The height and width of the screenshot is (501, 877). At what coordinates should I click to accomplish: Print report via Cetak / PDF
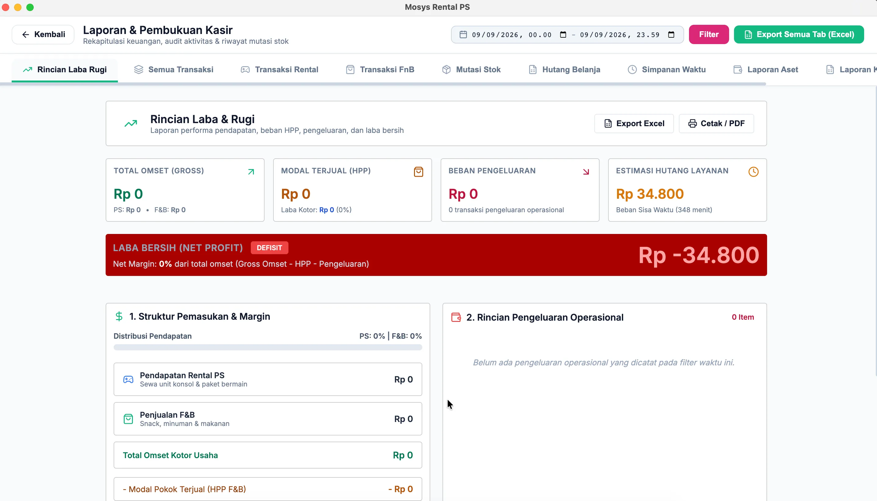[x=716, y=123]
